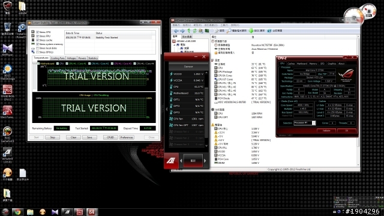384x216 pixels.
Task: Click the Sensor header in AI Suite
Action: coord(188,67)
